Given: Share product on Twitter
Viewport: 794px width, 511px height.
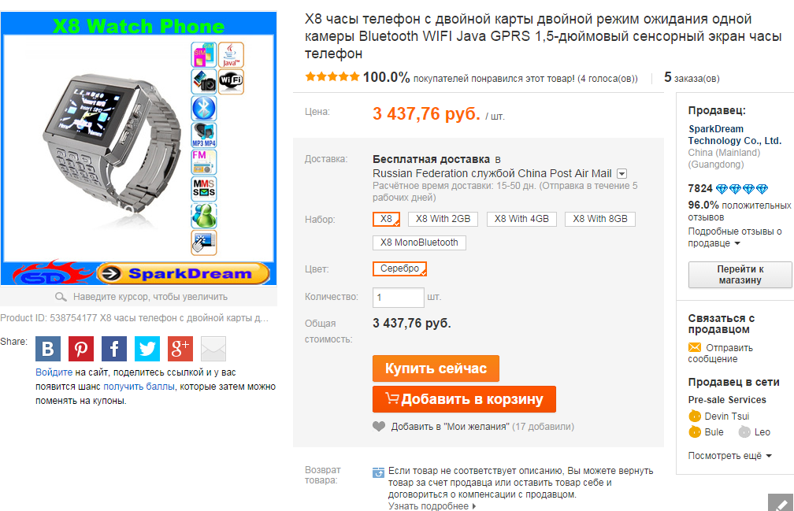Looking at the screenshot, I should (147, 349).
